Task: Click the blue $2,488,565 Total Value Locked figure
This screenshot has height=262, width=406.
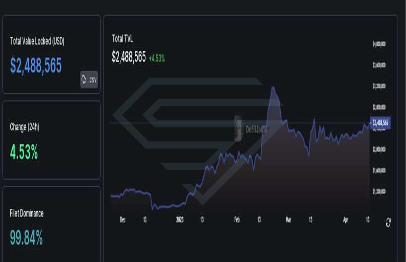Action: click(x=36, y=65)
